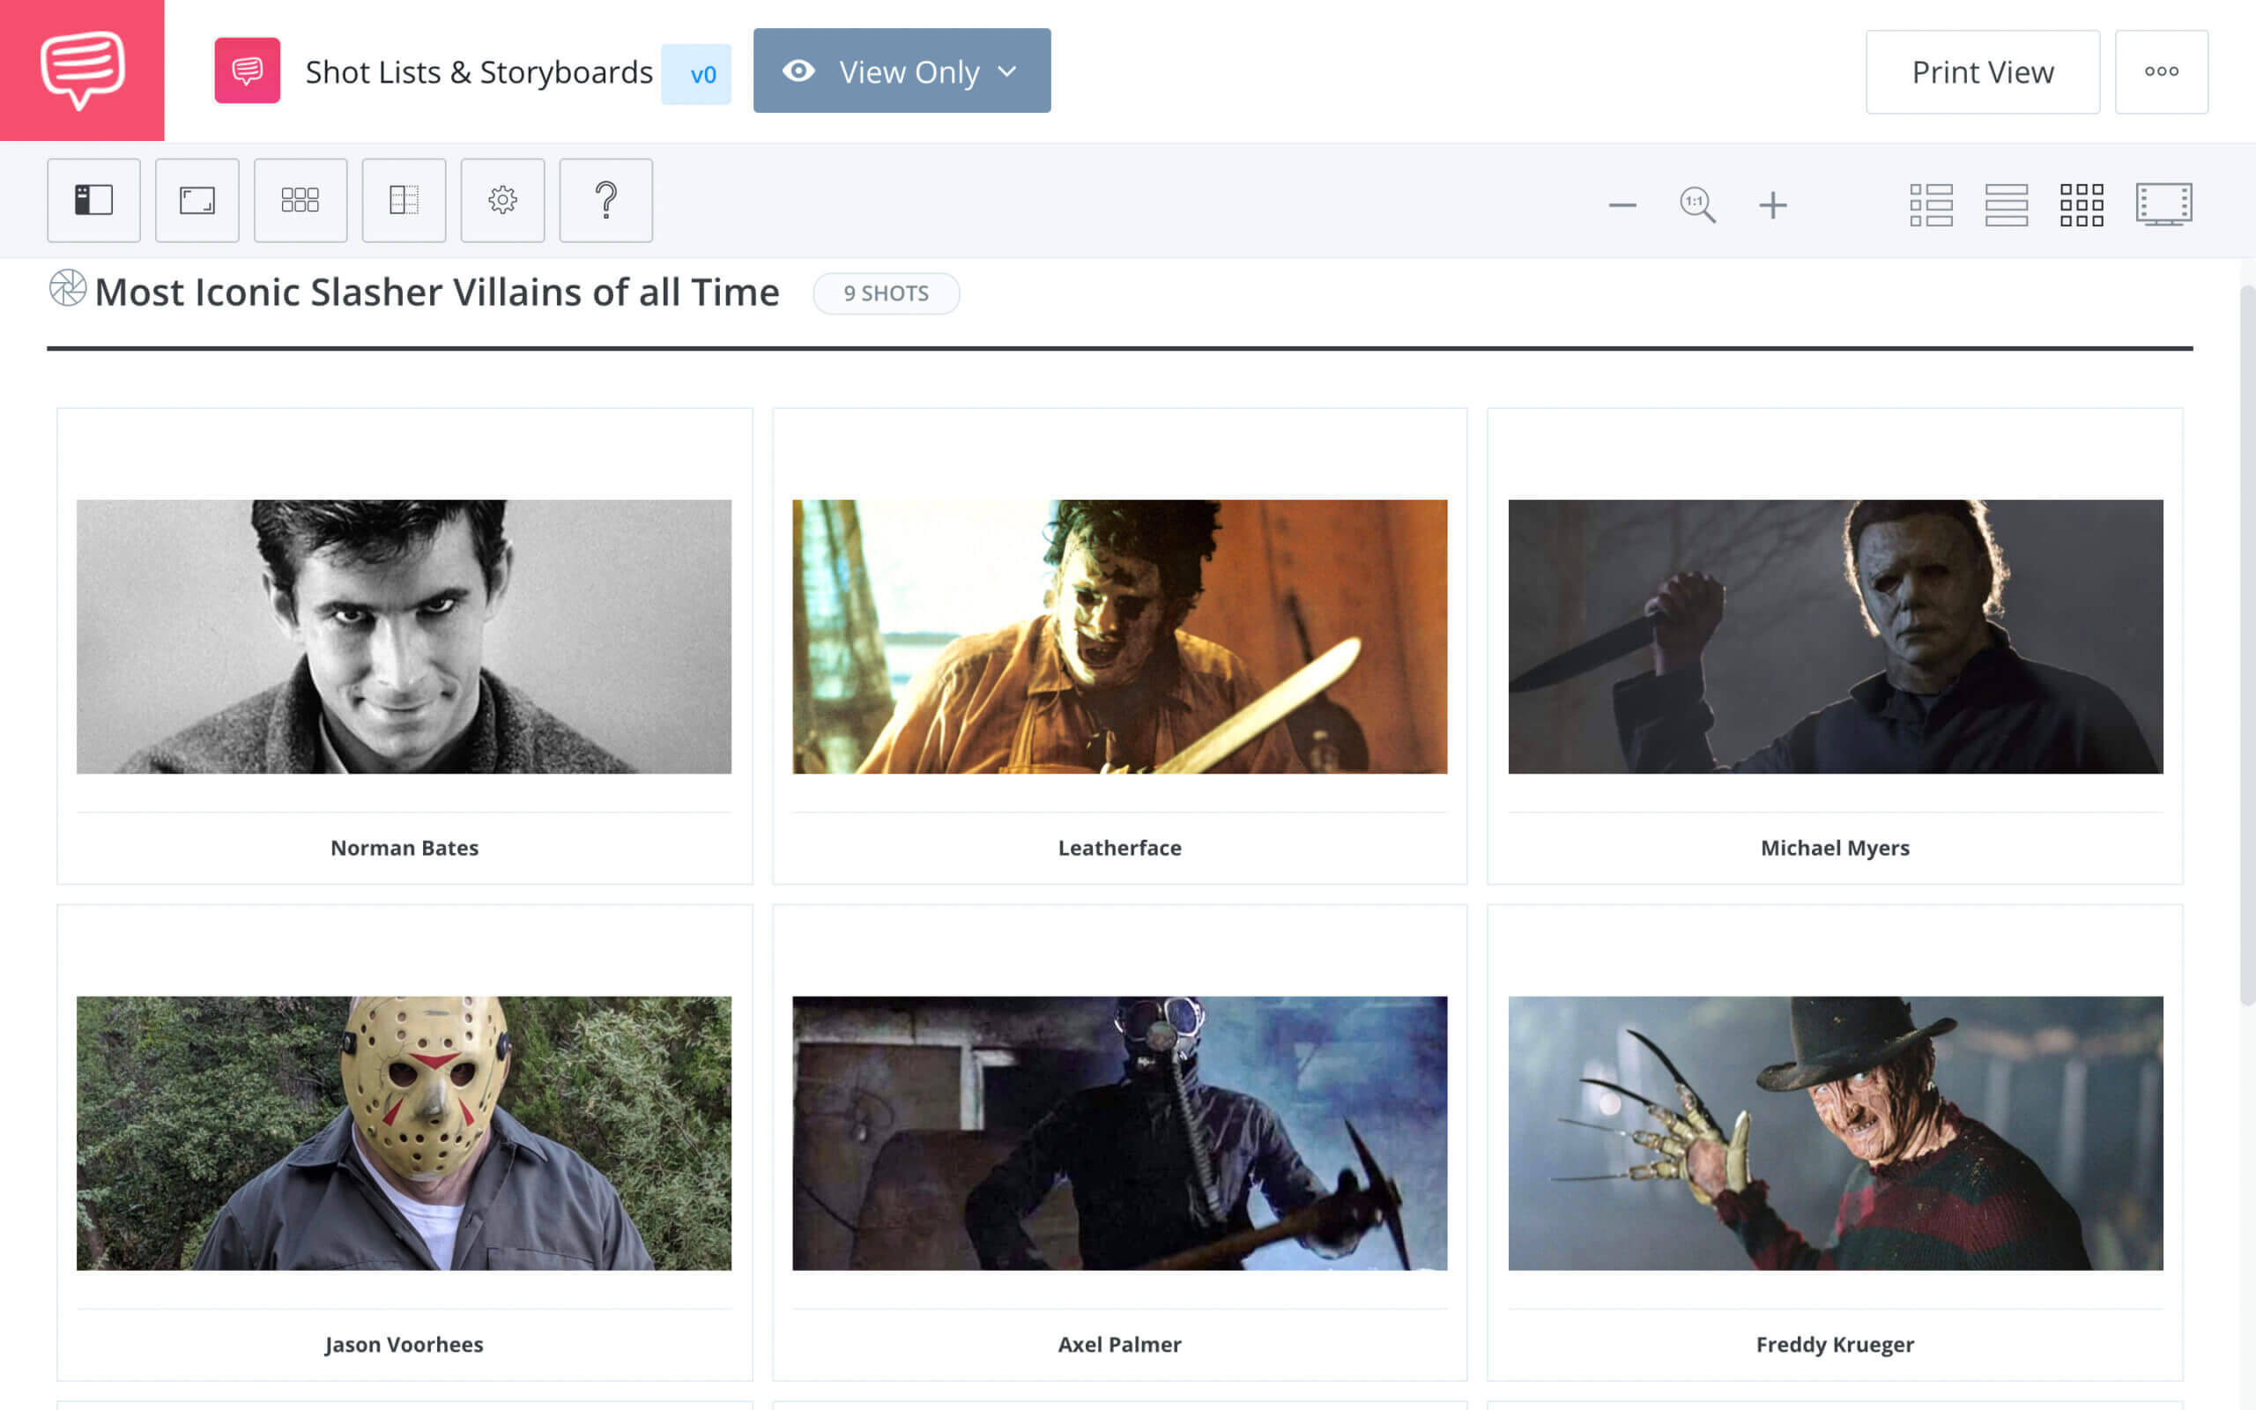Image resolution: width=2256 pixels, height=1410 pixels.
Task: Click the Norman Bates caption
Action: [x=404, y=848]
